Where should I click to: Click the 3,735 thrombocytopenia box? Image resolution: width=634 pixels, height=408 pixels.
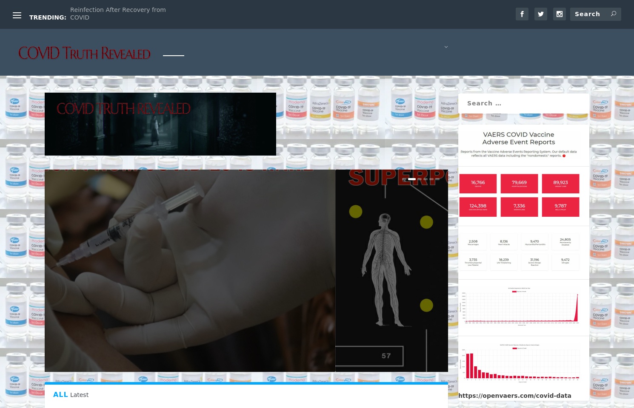473,261
